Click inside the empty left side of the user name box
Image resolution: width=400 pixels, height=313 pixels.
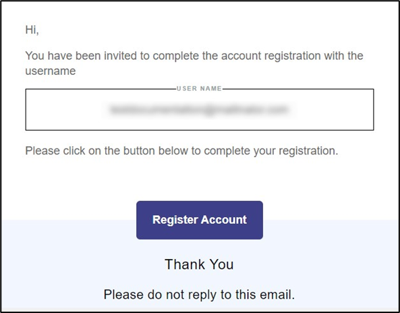tap(66, 110)
